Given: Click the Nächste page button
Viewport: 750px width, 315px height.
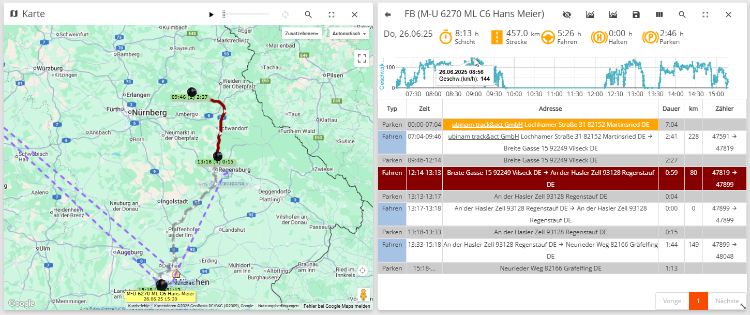Looking at the screenshot, I should tap(726, 301).
